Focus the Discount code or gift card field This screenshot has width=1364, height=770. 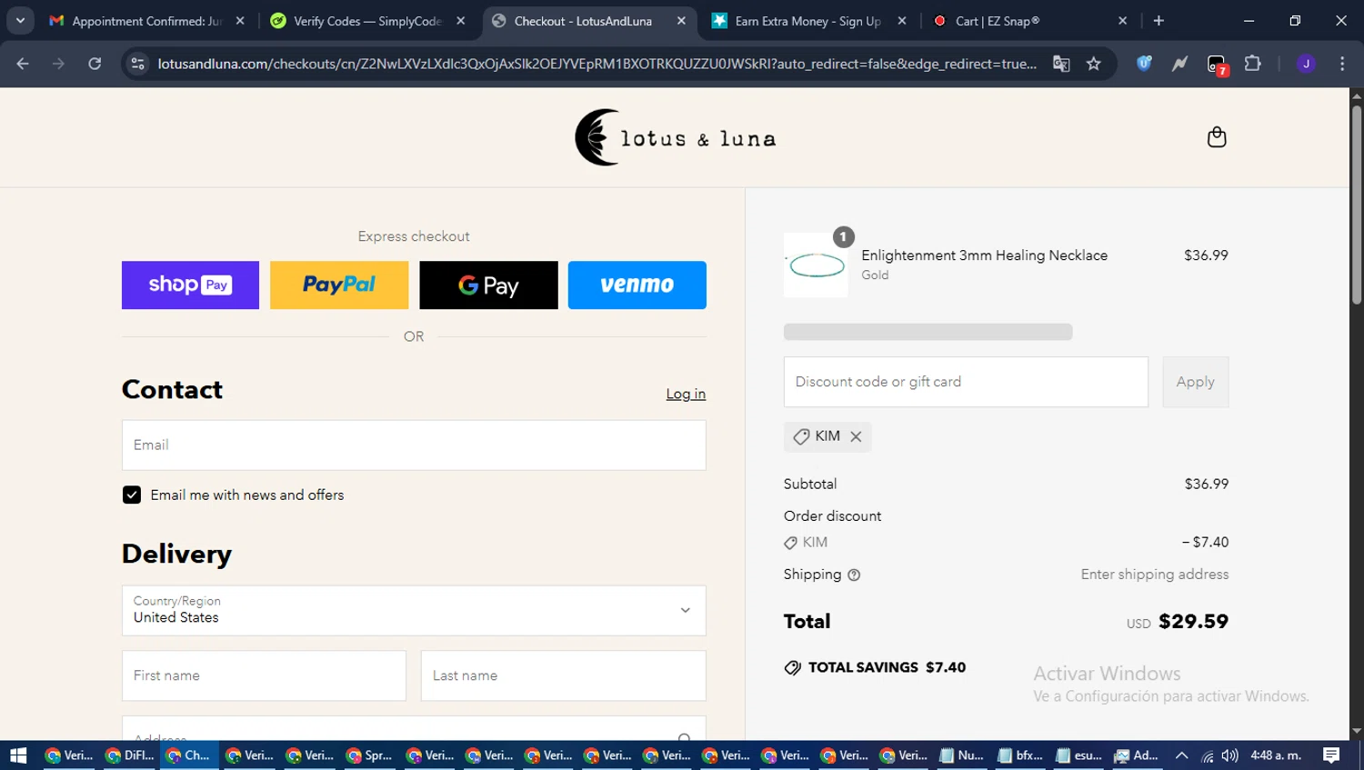pyautogui.click(x=966, y=382)
